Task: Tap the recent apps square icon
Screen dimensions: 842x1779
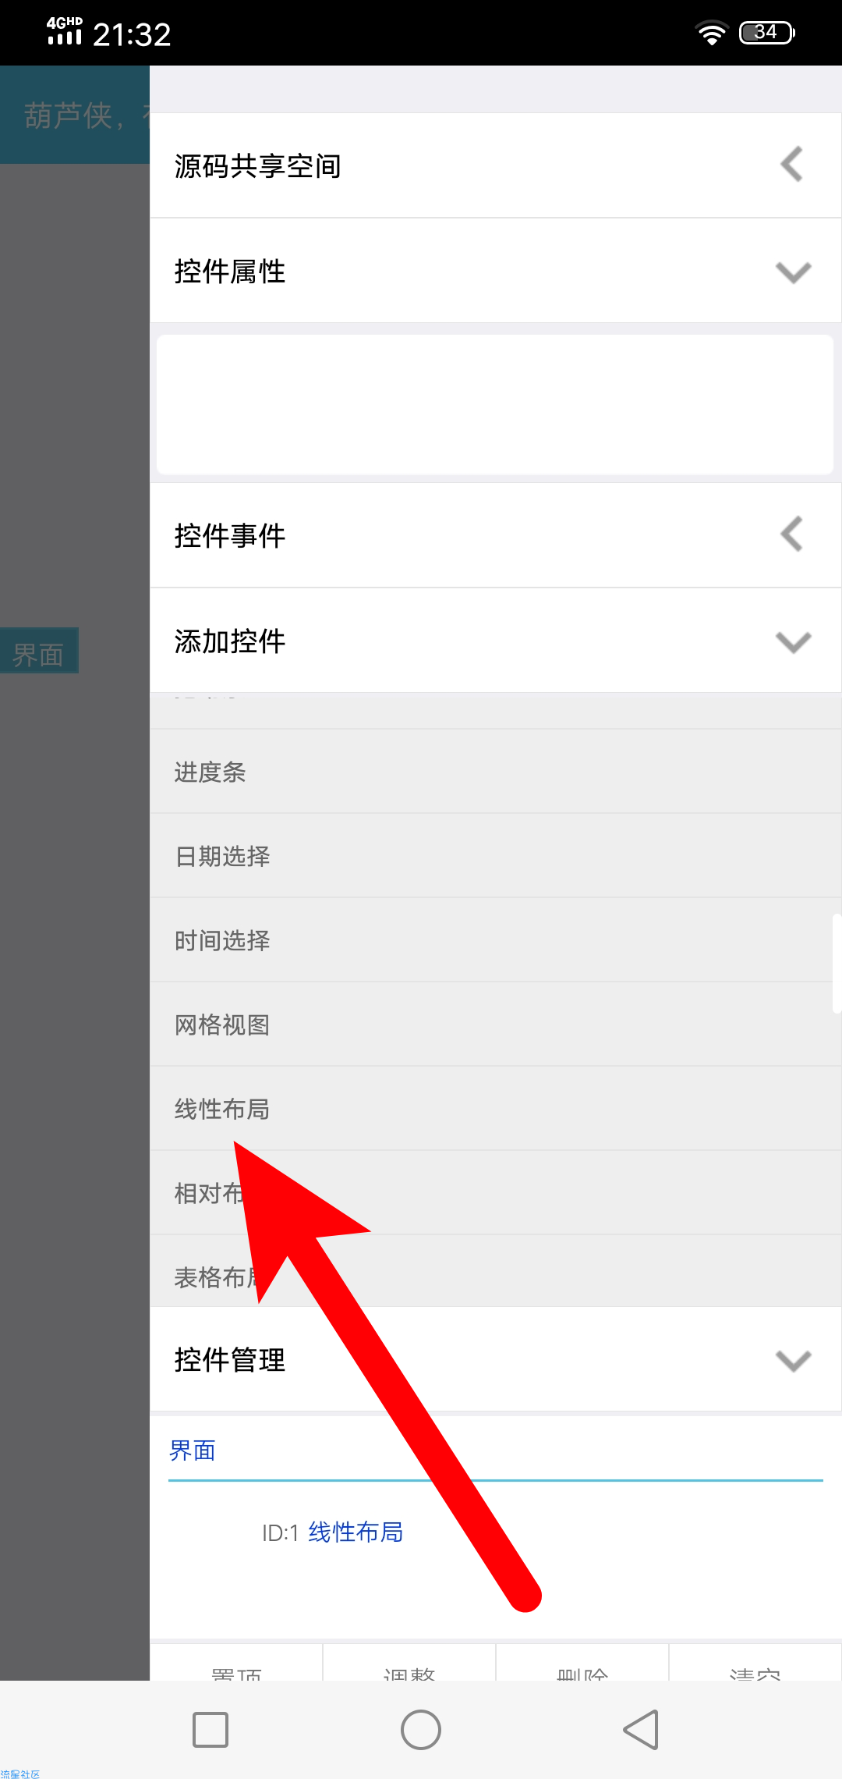Action: 210,1730
